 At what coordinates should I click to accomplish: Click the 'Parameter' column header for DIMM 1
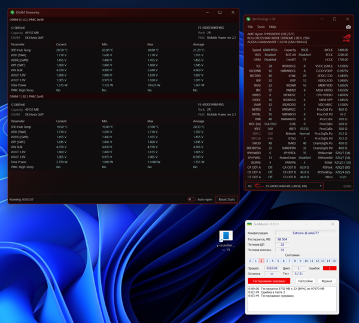coord(17,121)
